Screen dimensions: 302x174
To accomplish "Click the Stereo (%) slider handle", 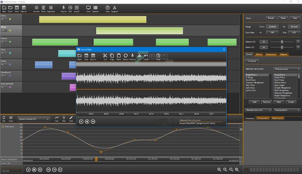I will 282,47.
